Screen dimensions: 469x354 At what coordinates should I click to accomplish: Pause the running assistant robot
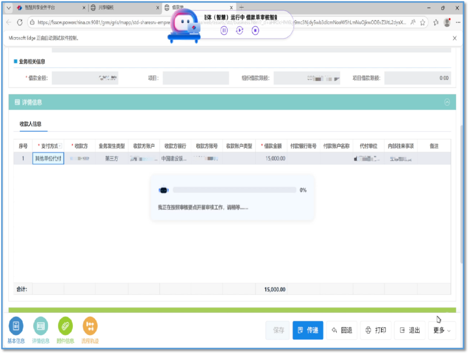pos(224,30)
